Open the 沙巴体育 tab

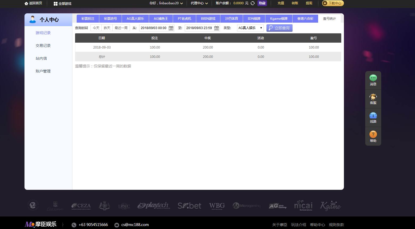(x=231, y=19)
